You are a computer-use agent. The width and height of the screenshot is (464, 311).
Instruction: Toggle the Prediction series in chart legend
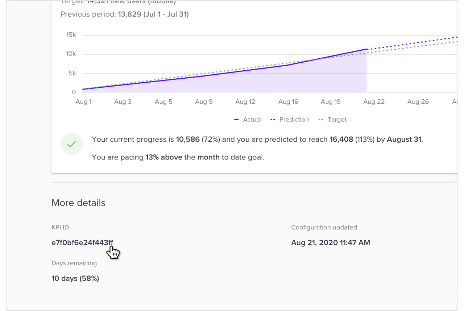pos(290,120)
